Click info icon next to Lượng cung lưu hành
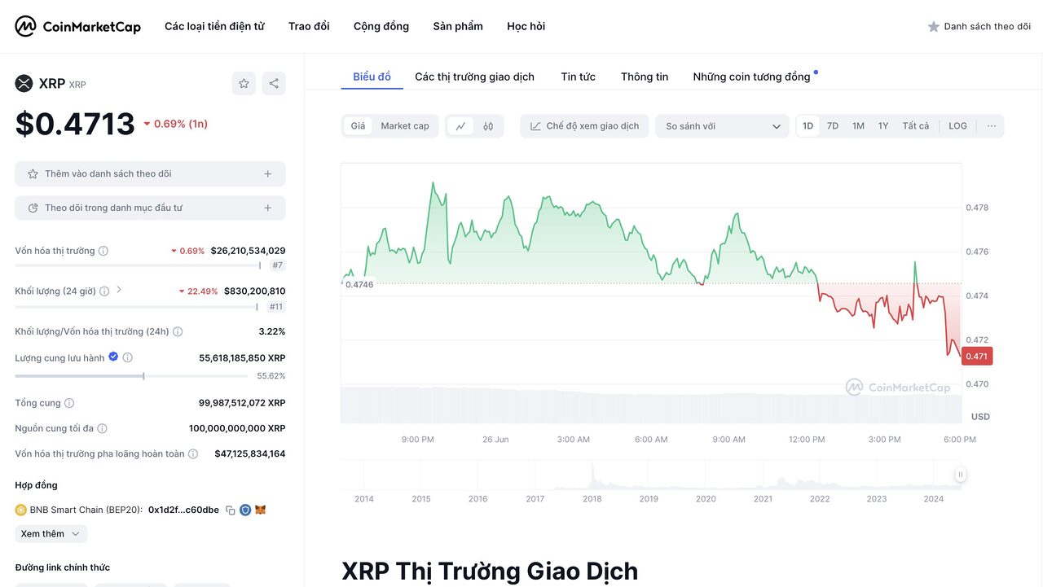 click(x=128, y=357)
